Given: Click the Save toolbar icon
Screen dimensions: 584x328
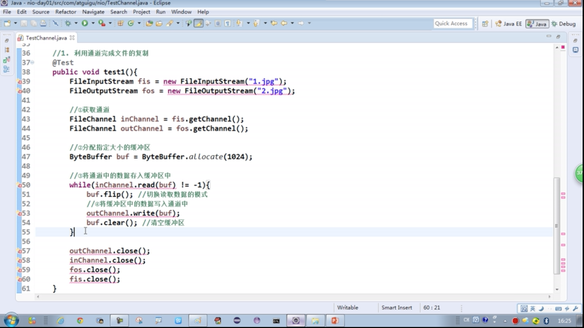Looking at the screenshot, I should point(24,23).
